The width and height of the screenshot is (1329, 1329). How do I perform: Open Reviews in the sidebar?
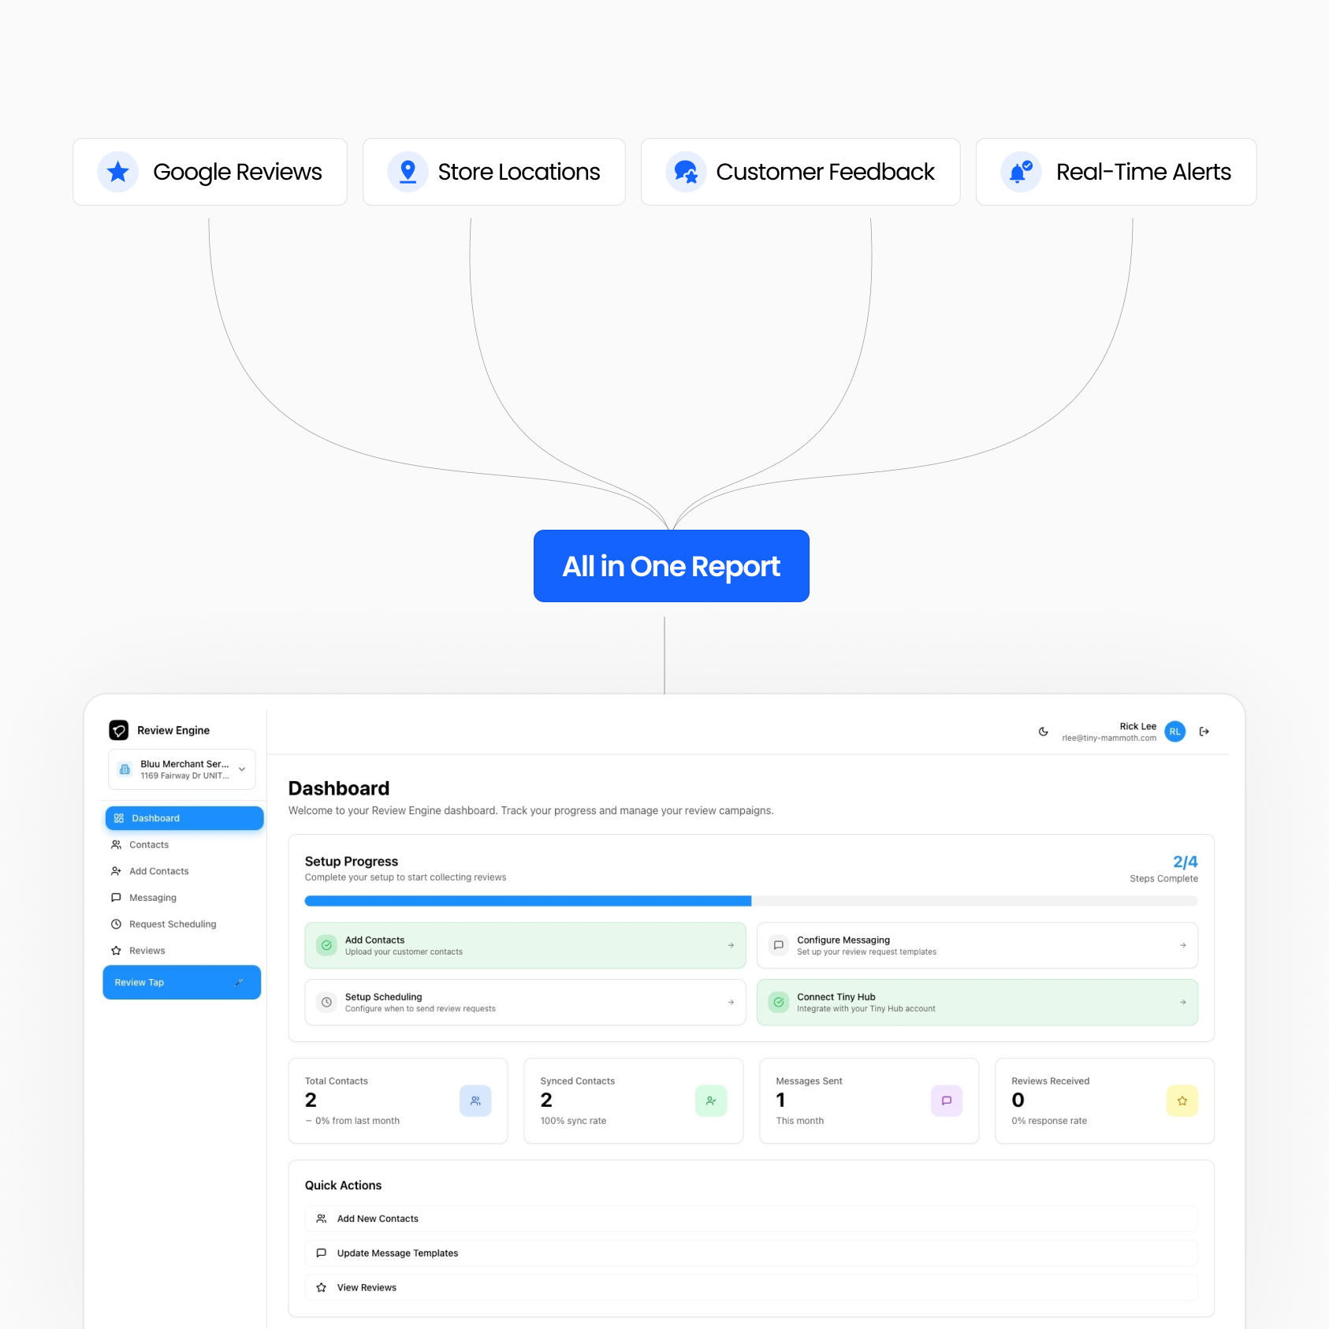tap(184, 951)
